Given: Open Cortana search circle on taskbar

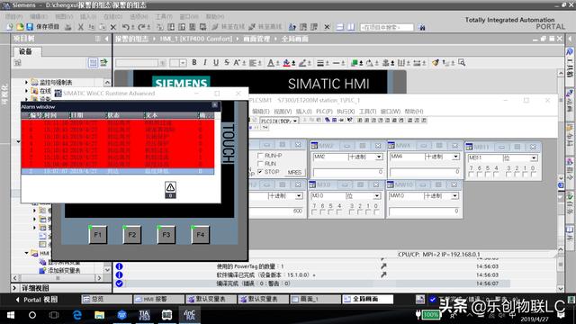Looking at the screenshot, I should 32,315.
